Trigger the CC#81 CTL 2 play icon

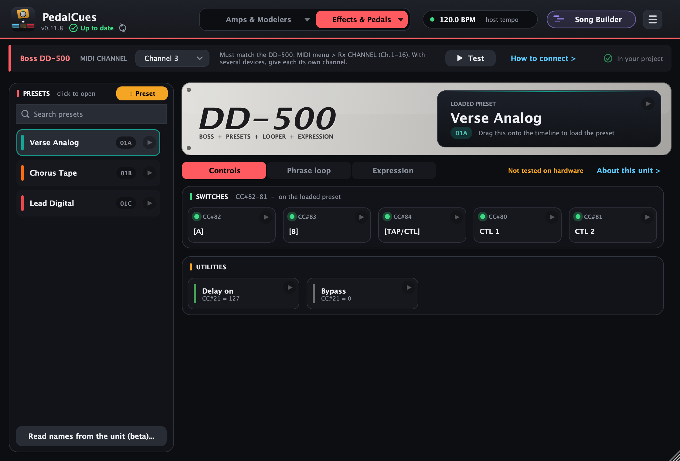(647, 217)
